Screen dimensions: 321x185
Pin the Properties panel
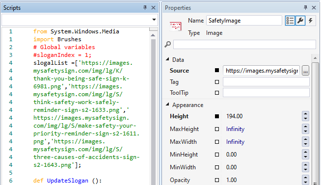(305, 7)
